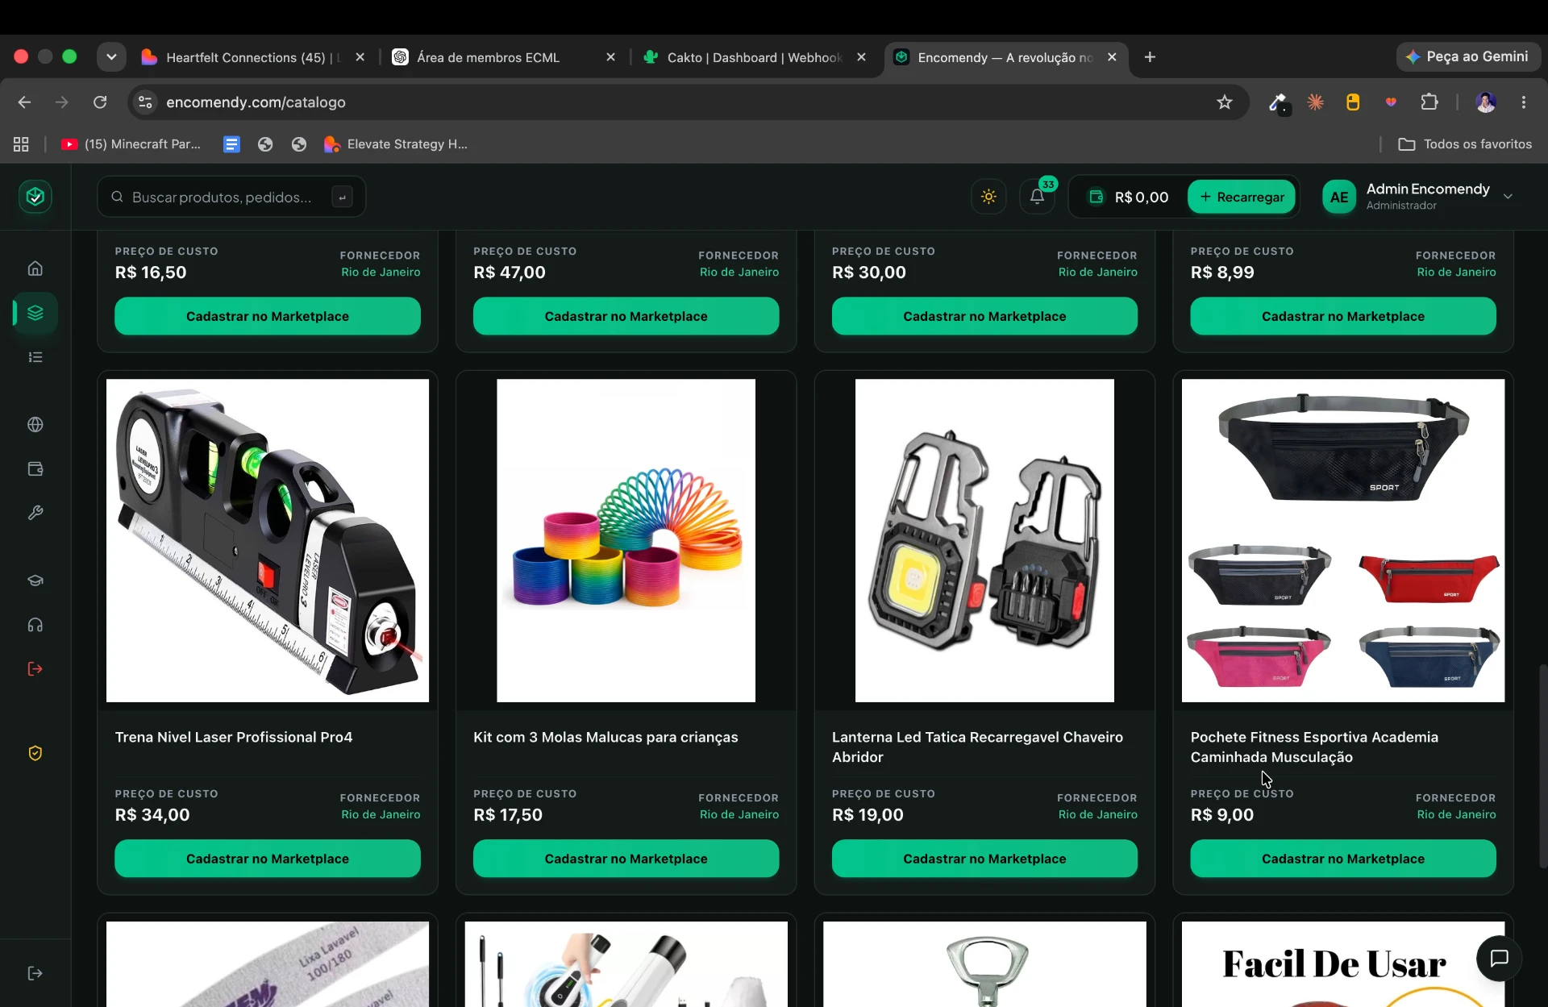Screen dimensions: 1548x1007
Task: Open the rainbow Molas Malucas product image
Action: [626, 540]
